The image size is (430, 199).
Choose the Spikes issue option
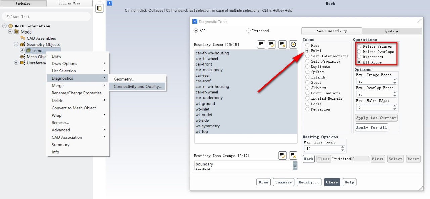(x=307, y=72)
